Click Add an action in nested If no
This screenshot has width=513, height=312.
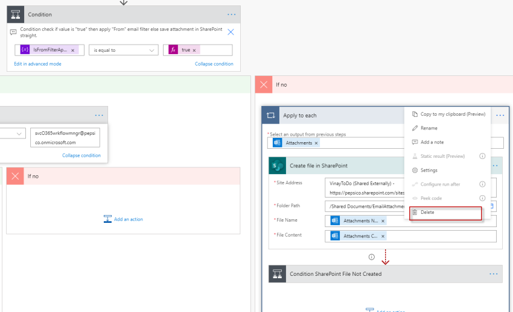point(123,219)
